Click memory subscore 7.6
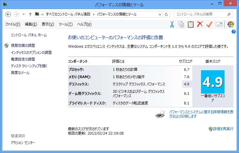Image resolution: width=239 pixels, height=153 pixels. [187, 77]
